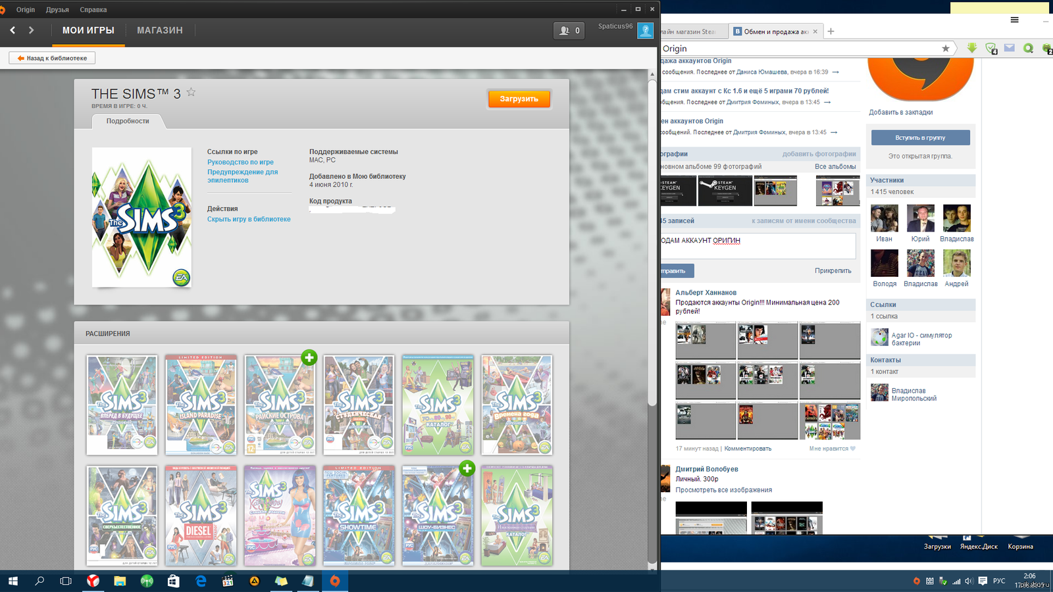1053x592 pixels.
Task: Launch Yandex Browser from taskbar
Action: 93,581
